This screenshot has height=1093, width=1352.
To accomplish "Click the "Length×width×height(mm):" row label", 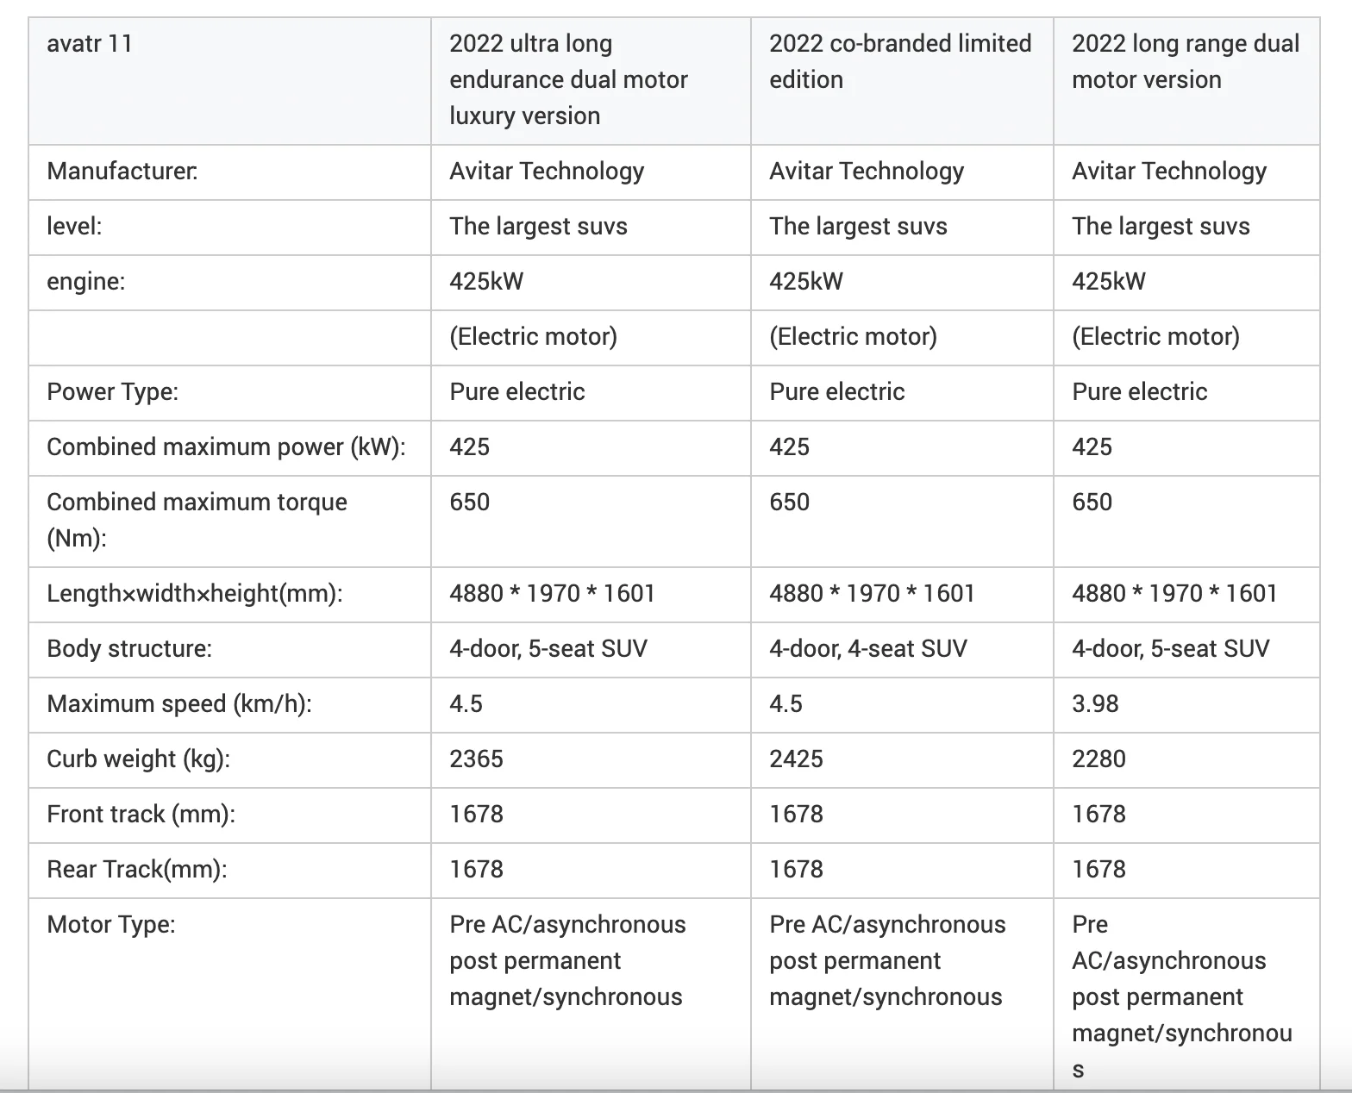I will (x=194, y=593).
